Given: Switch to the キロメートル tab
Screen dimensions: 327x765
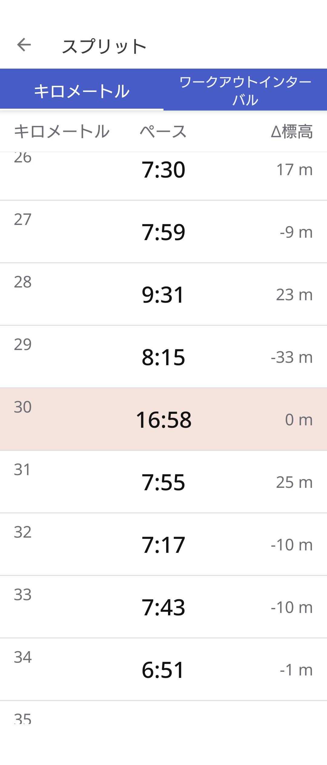Looking at the screenshot, I should [82, 91].
